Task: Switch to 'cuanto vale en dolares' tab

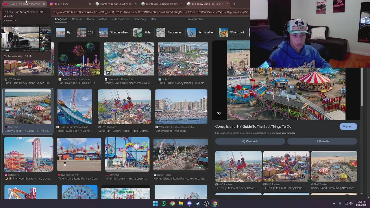Action: (x=162, y=4)
